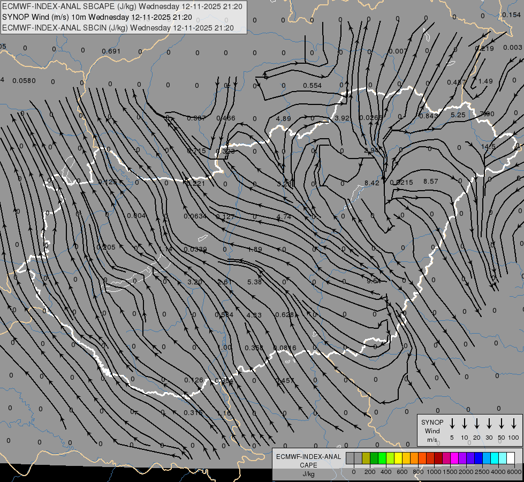
Task: Click the 0.154 value on the map
Action: pos(511,15)
